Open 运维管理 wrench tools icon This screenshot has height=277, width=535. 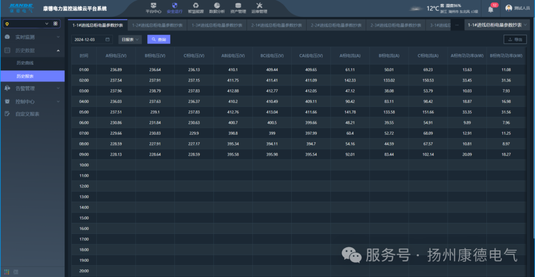[259, 5]
